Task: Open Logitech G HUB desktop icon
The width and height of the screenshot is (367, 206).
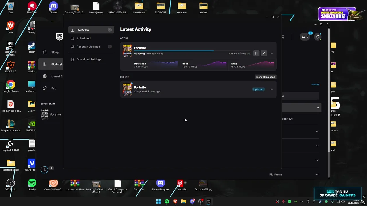Action: [x=11, y=145]
